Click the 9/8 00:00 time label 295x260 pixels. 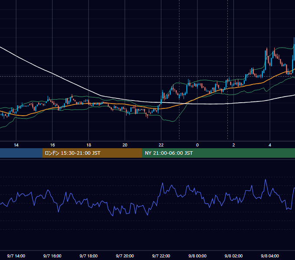(197, 256)
